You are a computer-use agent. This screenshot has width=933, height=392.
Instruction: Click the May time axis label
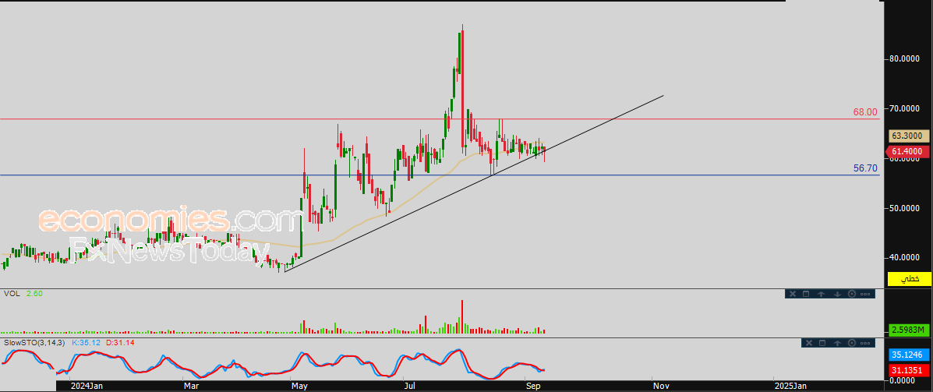(x=301, y=386)
